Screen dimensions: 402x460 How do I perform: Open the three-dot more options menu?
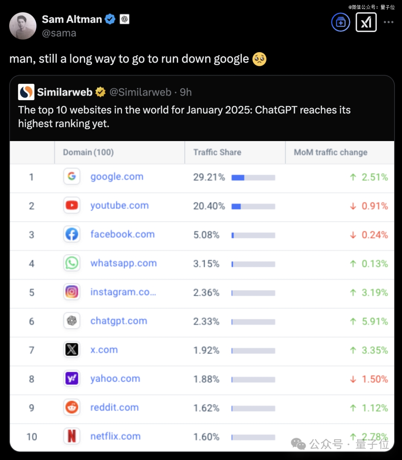point(388,22)
